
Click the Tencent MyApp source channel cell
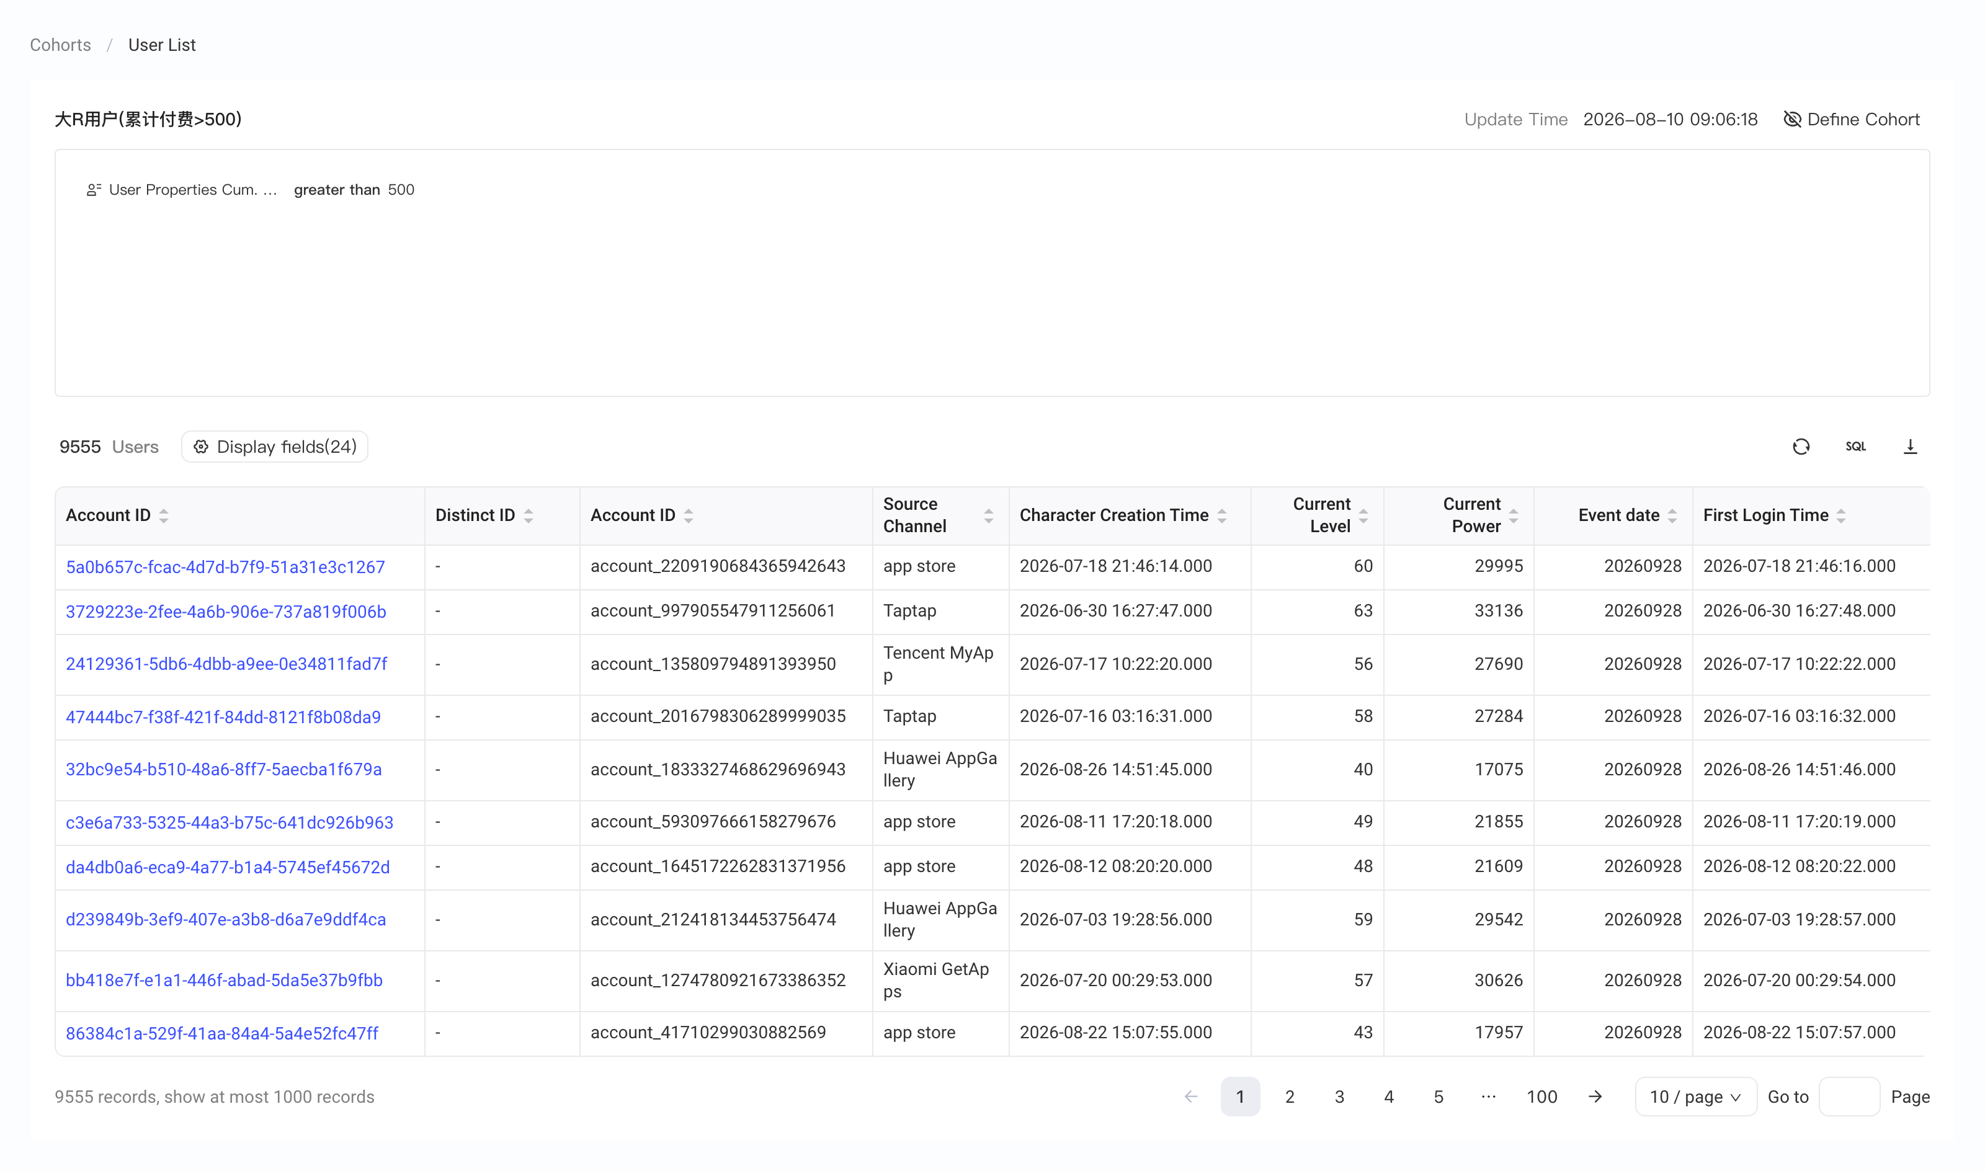(x=940, y=664)
